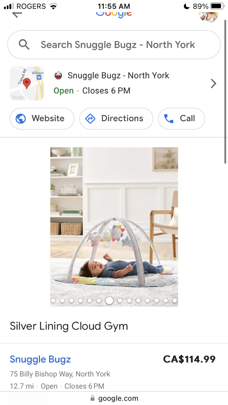
Task: Call the store using Call button
Action: click(182, 118)
